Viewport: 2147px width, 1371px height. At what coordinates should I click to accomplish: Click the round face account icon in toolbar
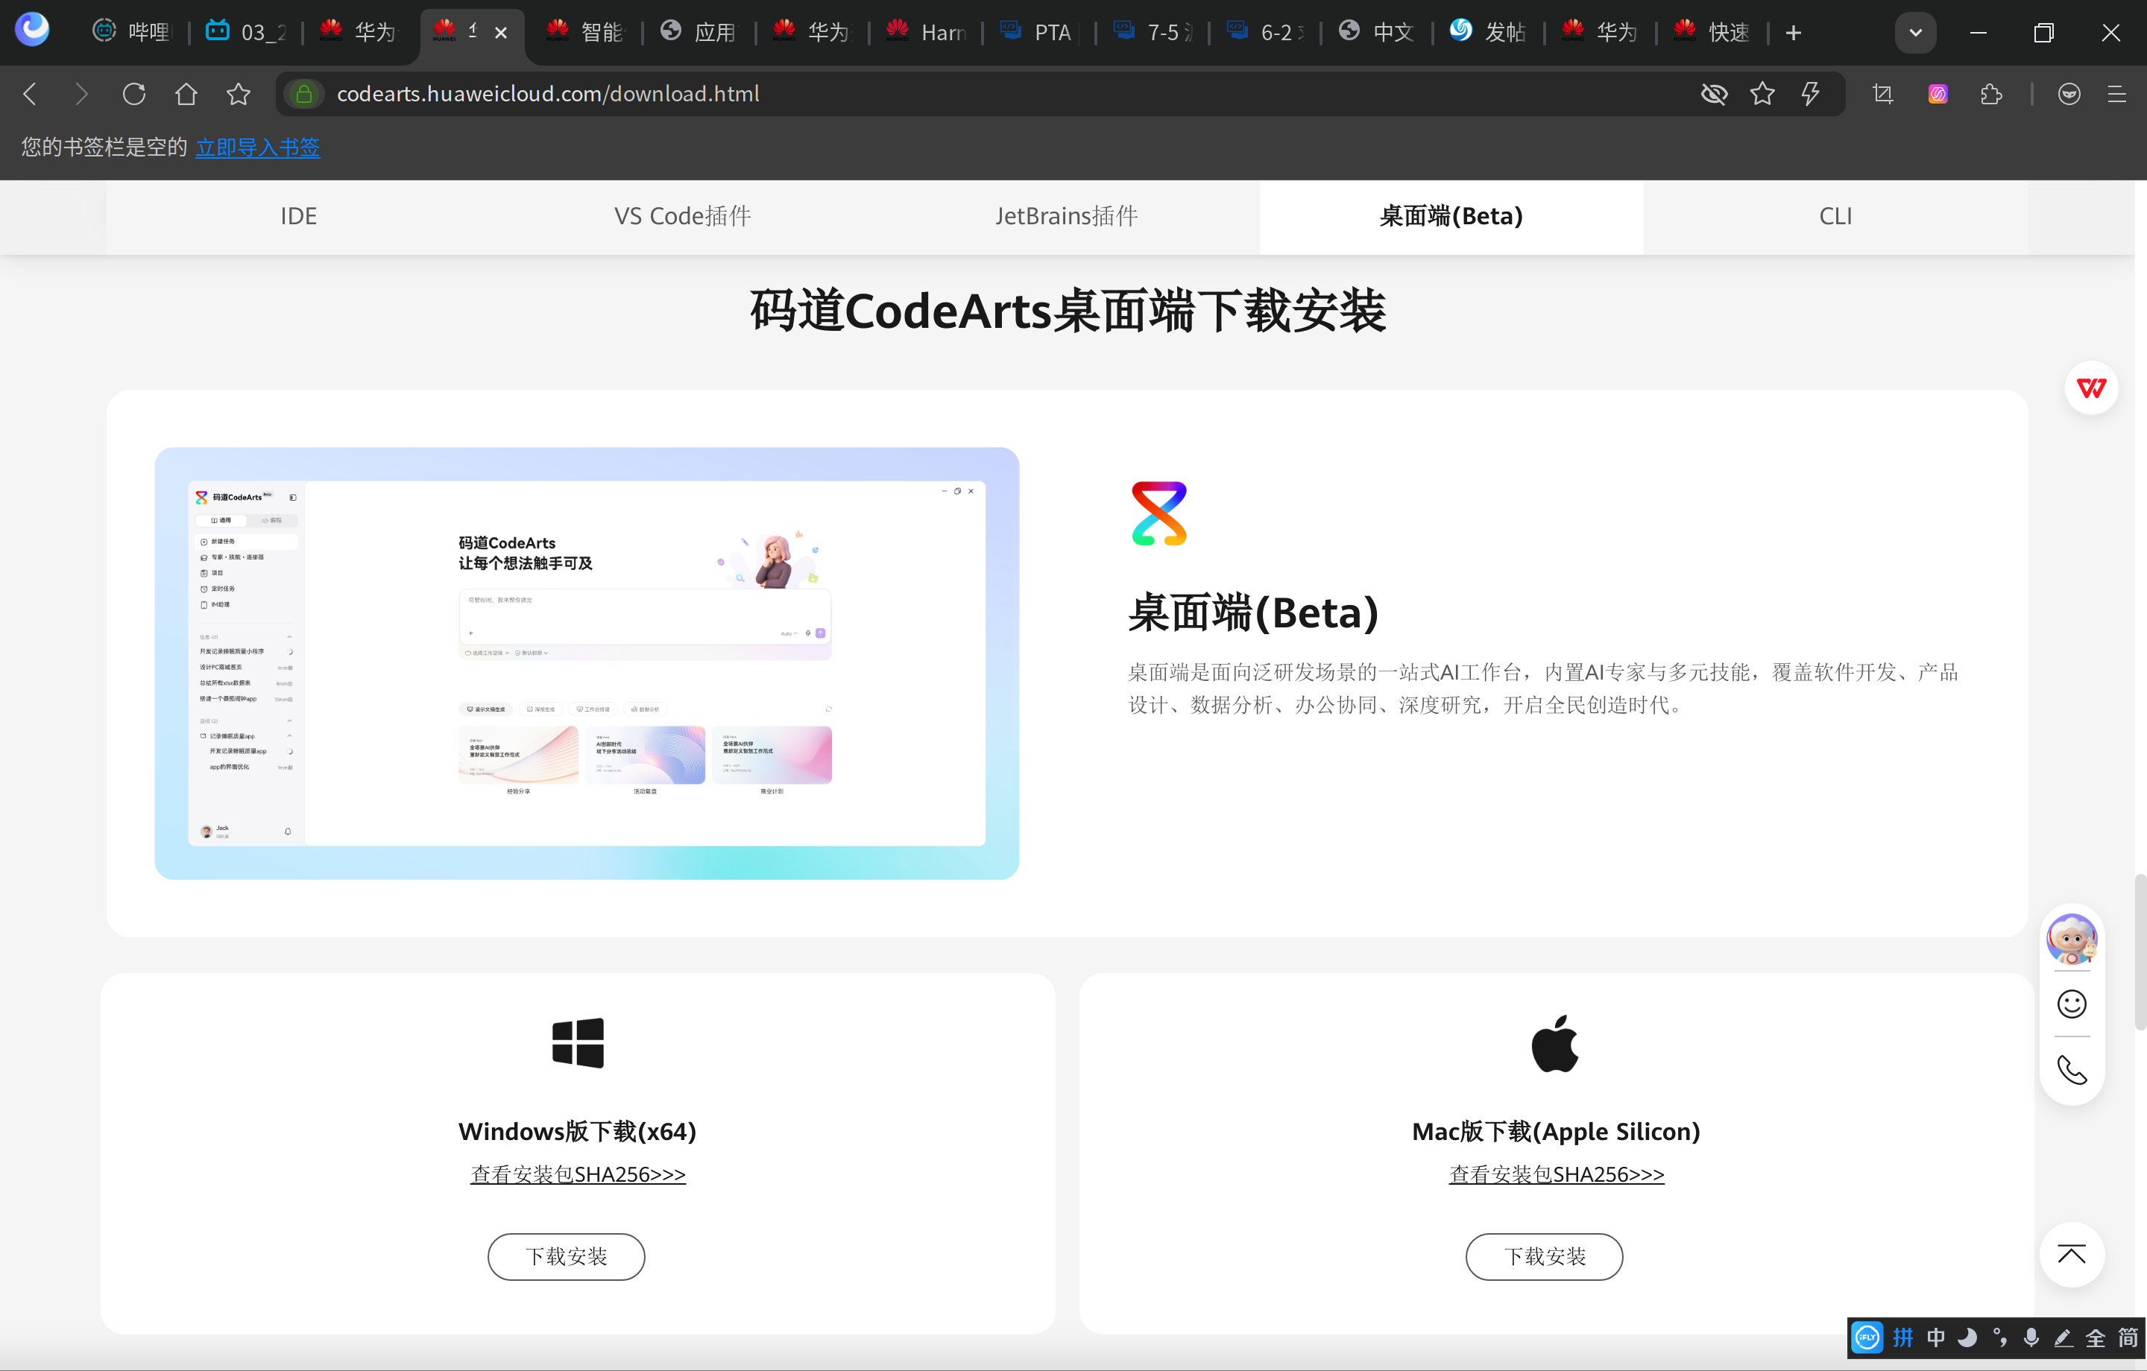pos(2069,94)
